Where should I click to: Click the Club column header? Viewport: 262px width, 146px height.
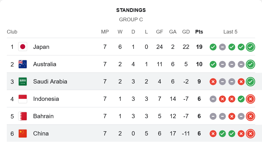(12, 32)
